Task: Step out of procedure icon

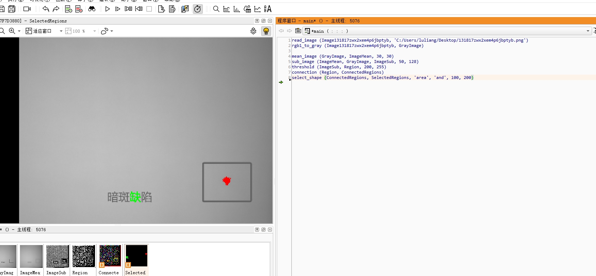Action: pyautogui.click(x=139, y=9)
